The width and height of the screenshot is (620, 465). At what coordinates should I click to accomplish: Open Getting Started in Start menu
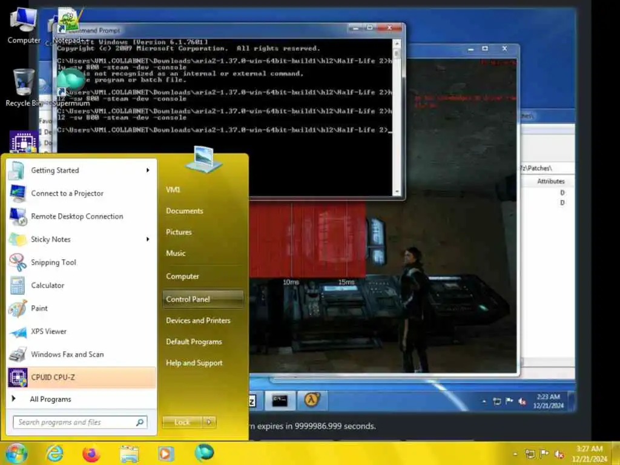pos(81,170)
